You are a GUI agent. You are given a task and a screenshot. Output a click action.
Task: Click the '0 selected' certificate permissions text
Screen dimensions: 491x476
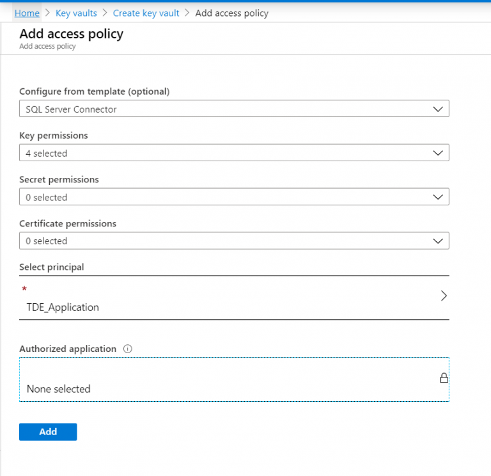(x=47, y=241)
